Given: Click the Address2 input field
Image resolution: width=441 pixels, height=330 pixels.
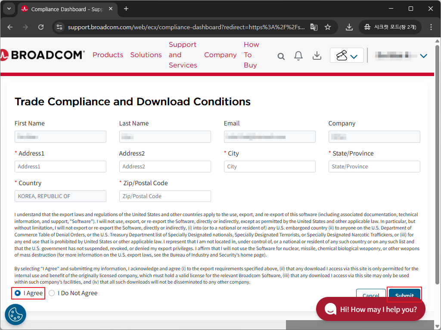Looking at the screenshot, I should [x=165, y=166].
